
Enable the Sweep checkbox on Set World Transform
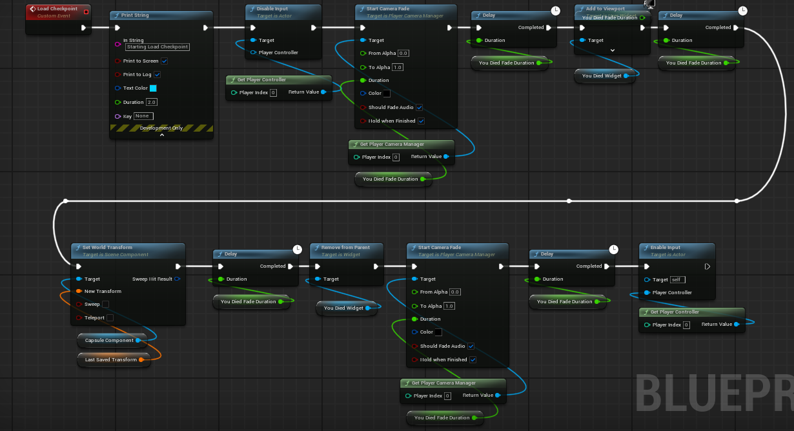point(105,304)
